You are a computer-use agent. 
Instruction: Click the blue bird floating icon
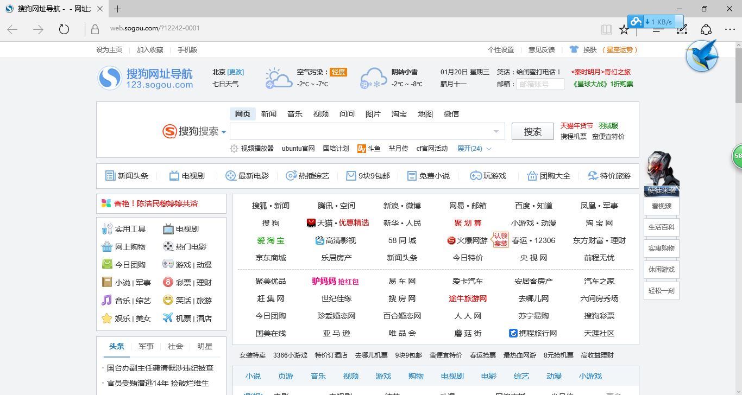(702, 56)
